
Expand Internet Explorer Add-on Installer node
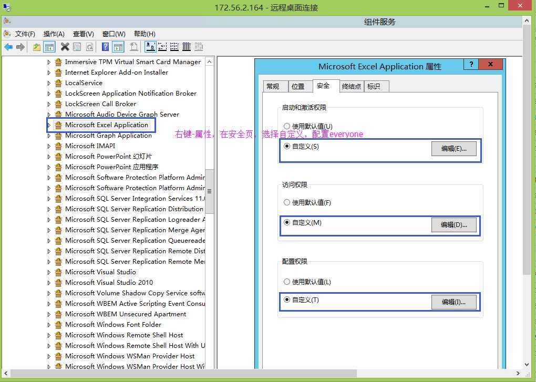coord(49,73)
